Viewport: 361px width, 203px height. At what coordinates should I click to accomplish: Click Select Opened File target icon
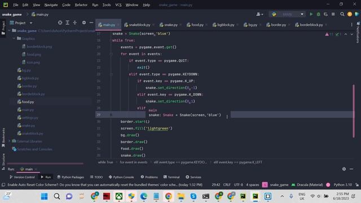(60, 23)
